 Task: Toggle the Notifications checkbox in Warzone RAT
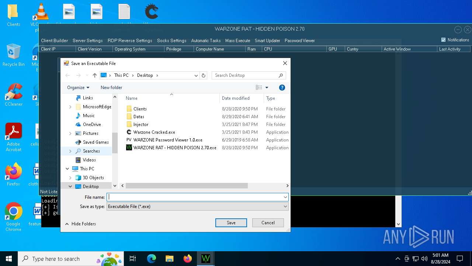pyautogui.click(x=443, y=40)
